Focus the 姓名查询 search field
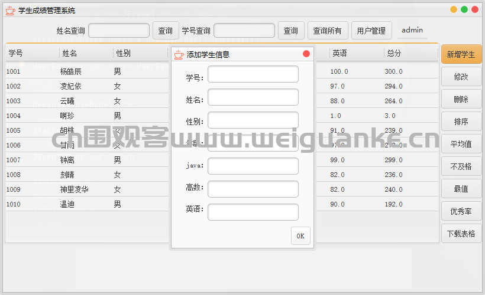 [x=119, y=31]
